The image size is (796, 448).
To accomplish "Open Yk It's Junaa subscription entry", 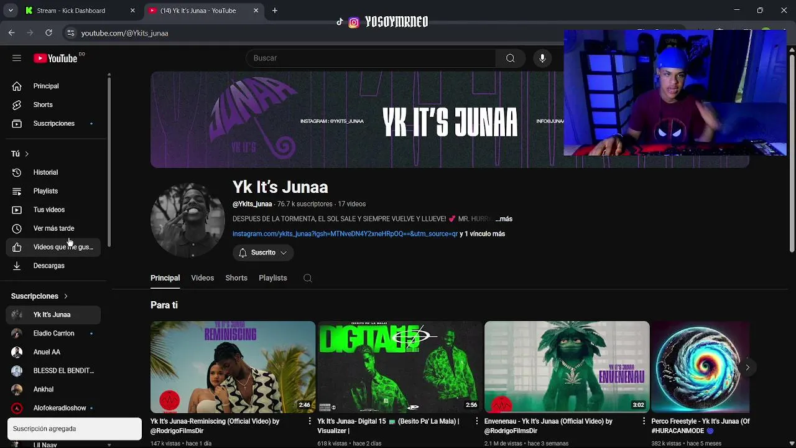I will tap(53, 315).
